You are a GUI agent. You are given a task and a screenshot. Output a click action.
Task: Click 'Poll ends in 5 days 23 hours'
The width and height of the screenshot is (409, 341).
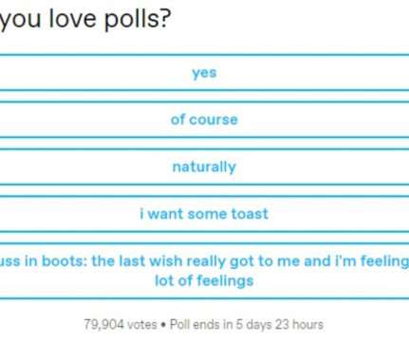[247, 325]
